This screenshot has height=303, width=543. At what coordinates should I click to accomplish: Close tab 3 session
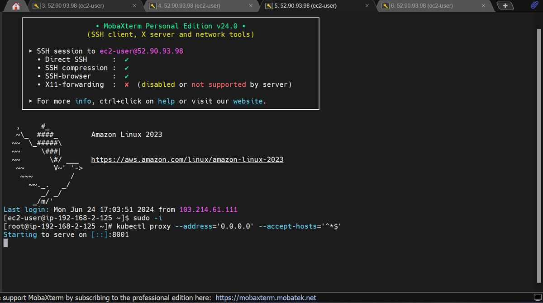[x=134, y=6]
